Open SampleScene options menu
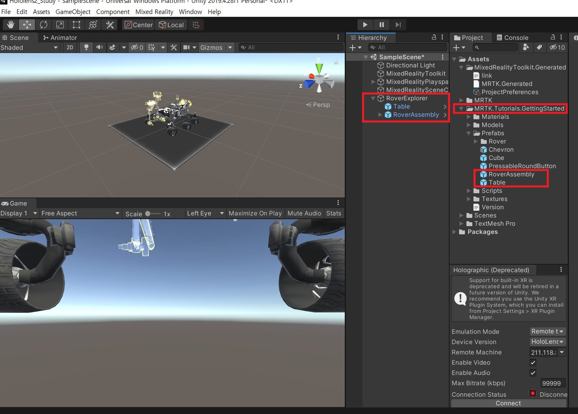This screenshot has width=578, height=414. [x=443, y=57]
